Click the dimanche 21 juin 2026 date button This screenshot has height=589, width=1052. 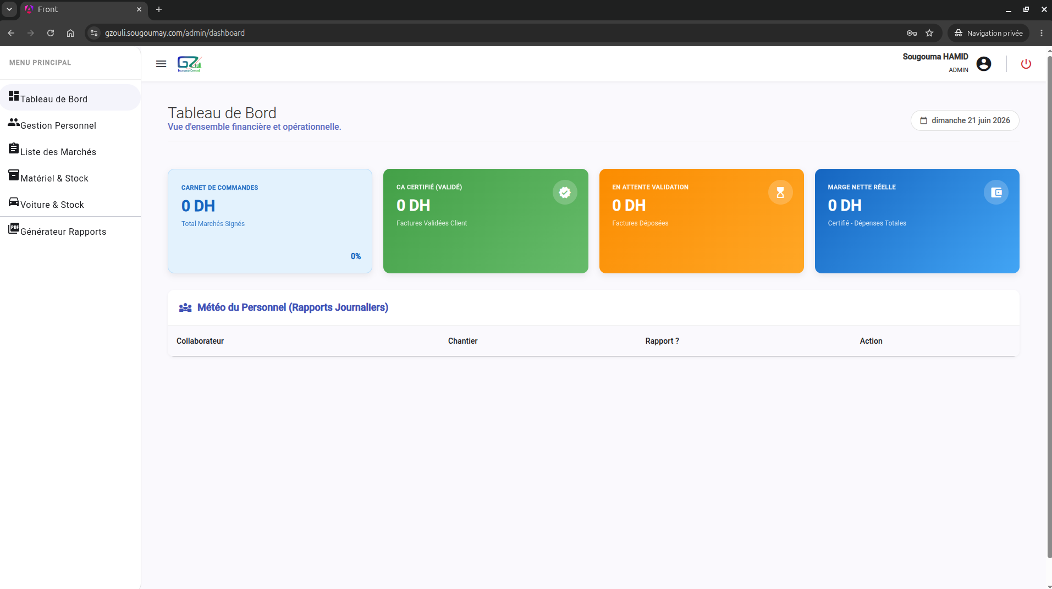pos(965,120)
